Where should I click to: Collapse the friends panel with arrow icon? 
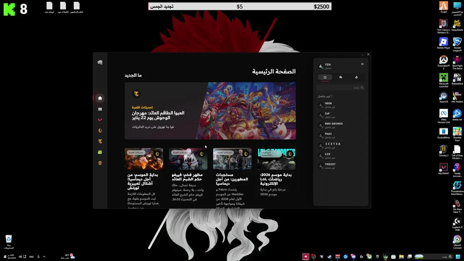[362, 64]
